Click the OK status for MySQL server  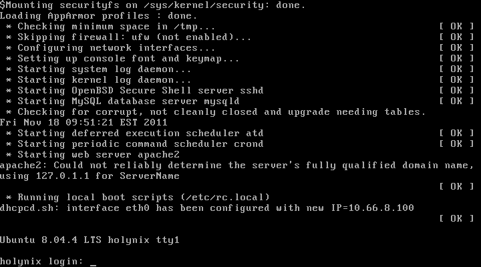pos(456,101)
